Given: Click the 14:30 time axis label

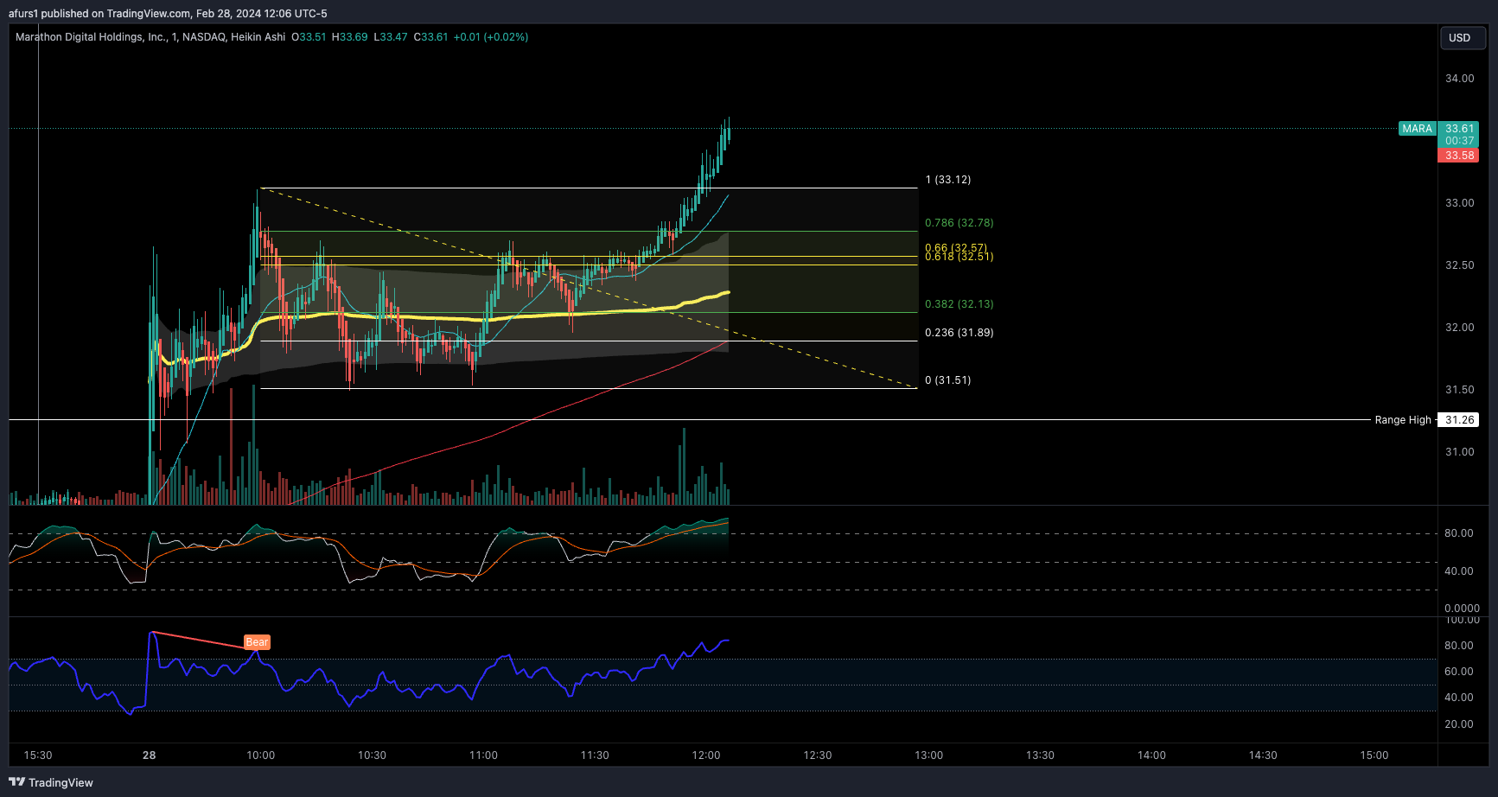Looking at the screenshot, I should [x=1263, y=756].
